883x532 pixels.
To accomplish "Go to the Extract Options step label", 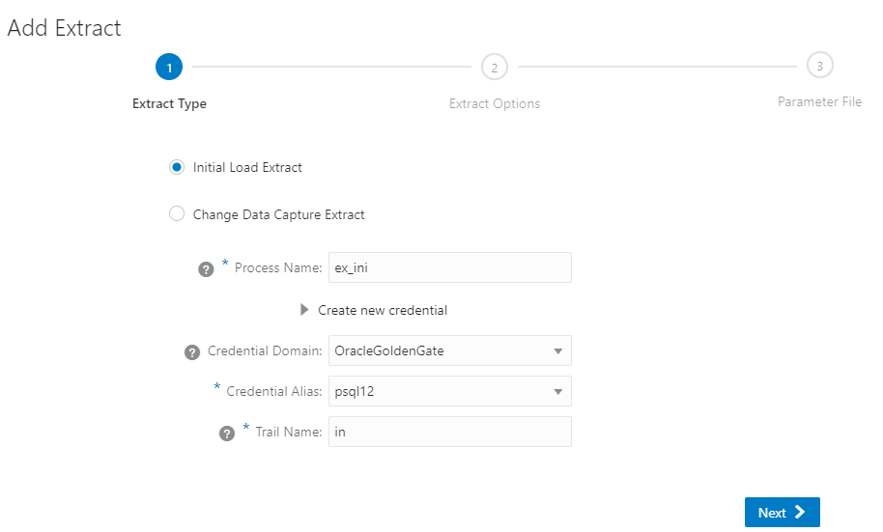I will (494, 103).
